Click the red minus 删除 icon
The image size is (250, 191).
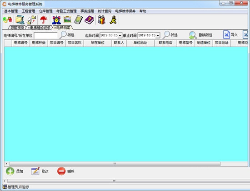tap(61, 171)
